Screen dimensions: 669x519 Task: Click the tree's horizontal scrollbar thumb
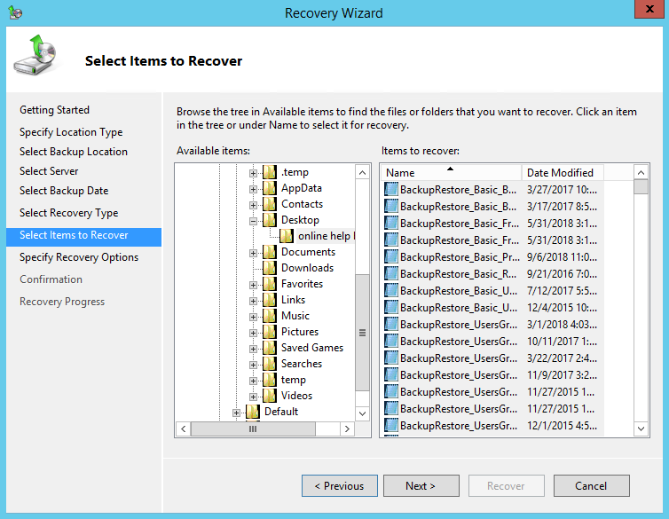(x=252, y=429)
